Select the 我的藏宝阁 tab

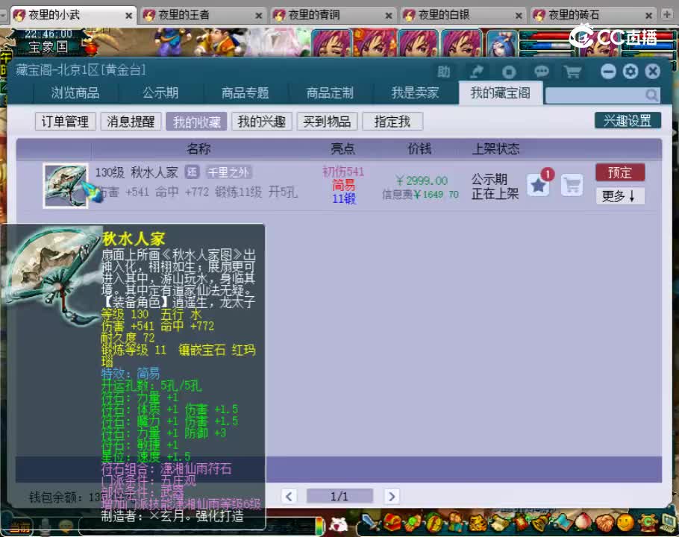pos(500,92)
